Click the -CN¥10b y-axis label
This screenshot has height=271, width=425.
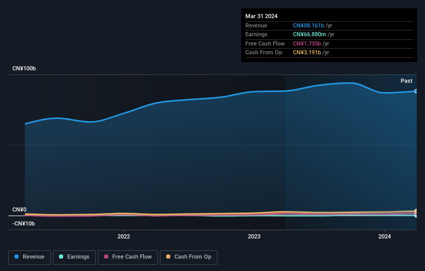[x=24, y=223]
